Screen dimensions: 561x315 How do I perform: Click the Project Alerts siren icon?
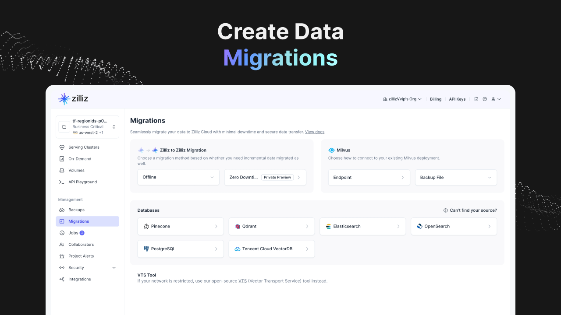pyautogui.click(x=62, y=256)
